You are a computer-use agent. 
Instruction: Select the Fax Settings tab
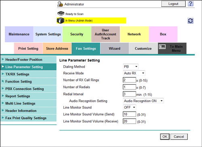[x=86, y=48]
